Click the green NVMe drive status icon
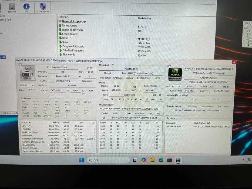The height and width of the screenshot is (189, 252). [x=167, y=127]
